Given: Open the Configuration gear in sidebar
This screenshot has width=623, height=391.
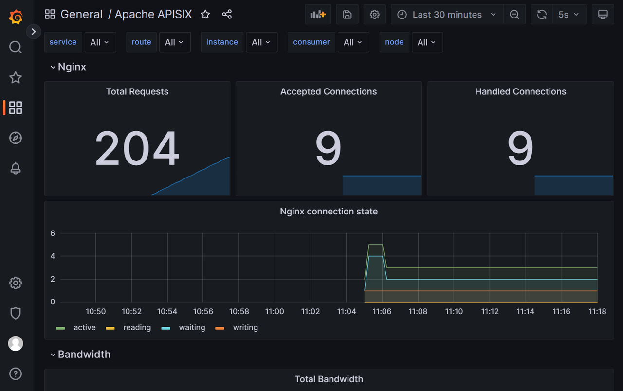Looking at the screenshot, I should pyautogui.click(x=16, y=283).
